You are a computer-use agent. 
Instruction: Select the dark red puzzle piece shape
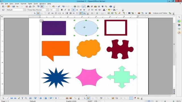[x=120, y=49]
